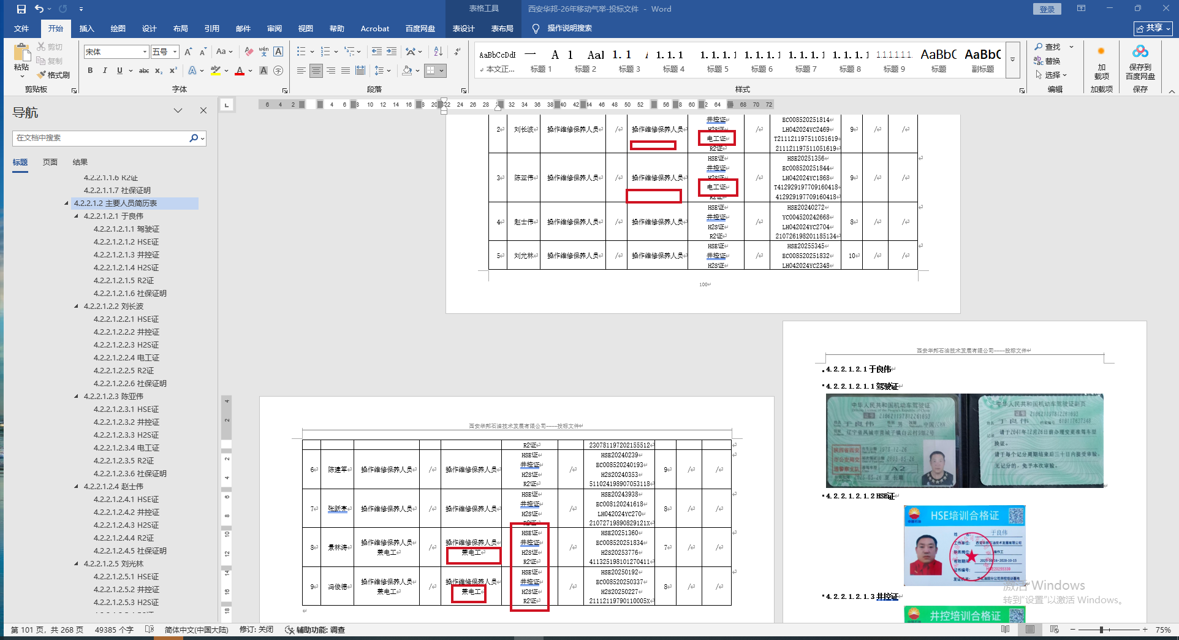Toggle underline formatting

119,70
